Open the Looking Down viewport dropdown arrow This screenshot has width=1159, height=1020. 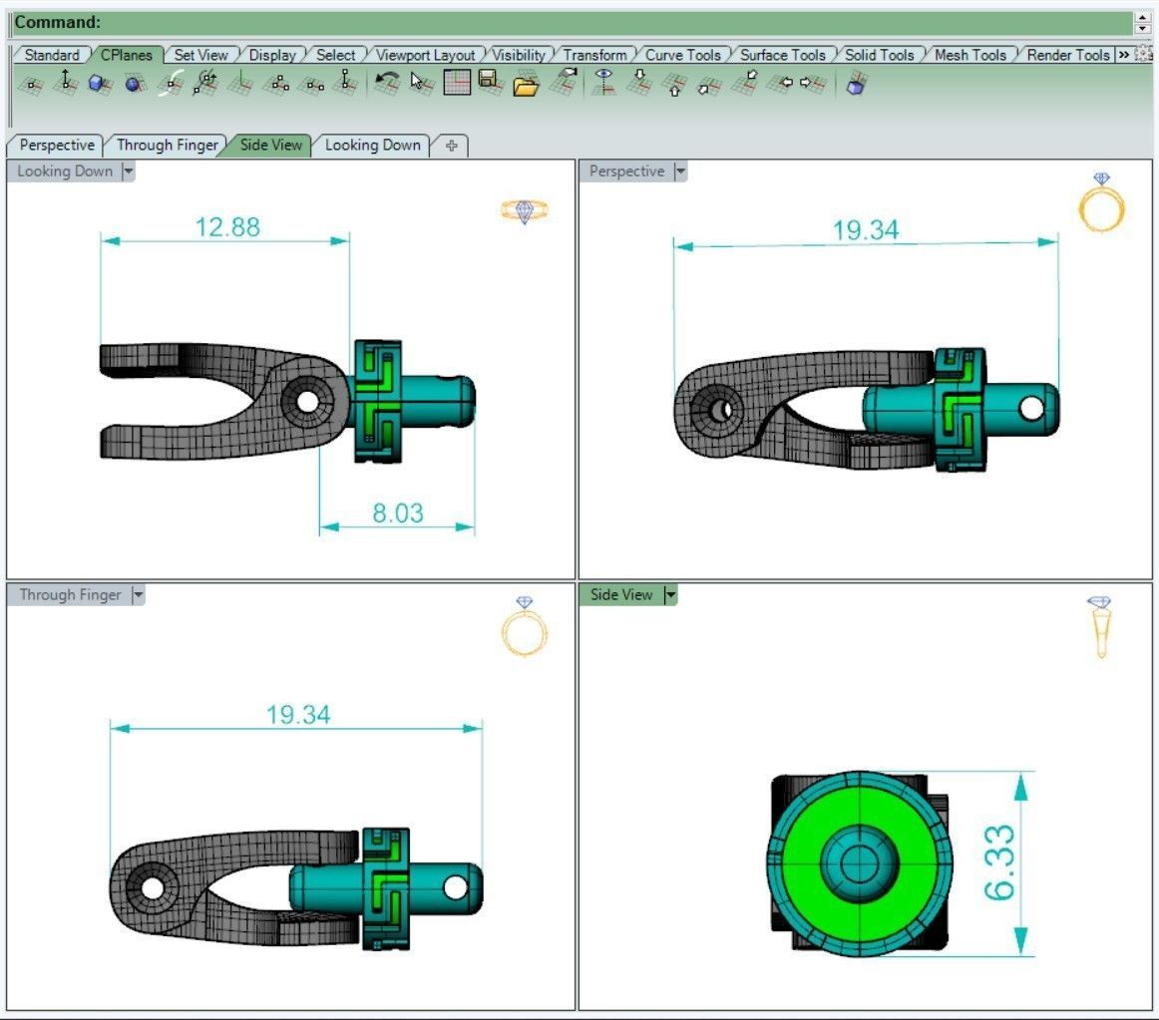(x=128, y=171)
